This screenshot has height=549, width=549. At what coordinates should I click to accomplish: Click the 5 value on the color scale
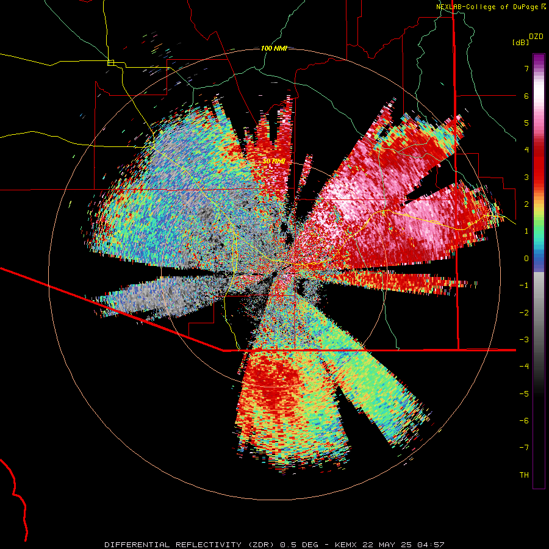pyautogui.click(x=526, y=123)
